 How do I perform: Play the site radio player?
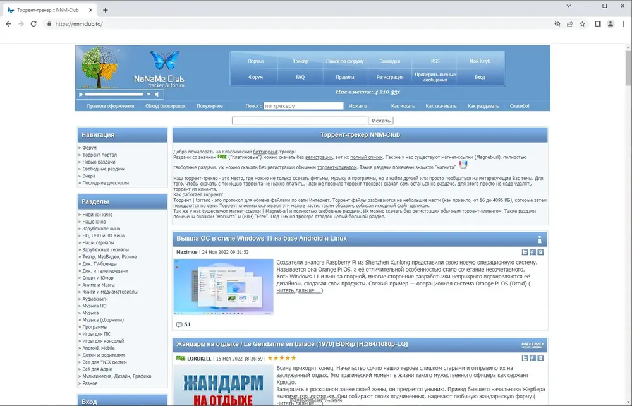tap(81, 94)
